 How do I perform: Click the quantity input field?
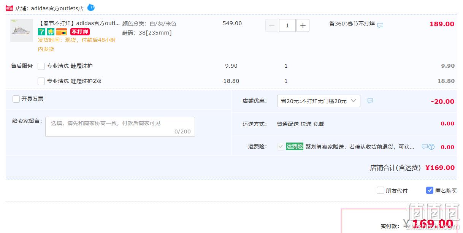click(287, 25)
